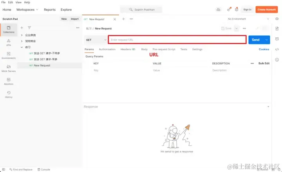Image resolution: width=282 pixels, height=172 pixels.
Task: Click the Sign In button
Action: [247, 9]
